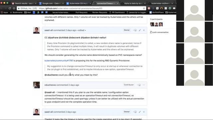
Task: Click the @jsafrane mention
Action: point(53,38)
